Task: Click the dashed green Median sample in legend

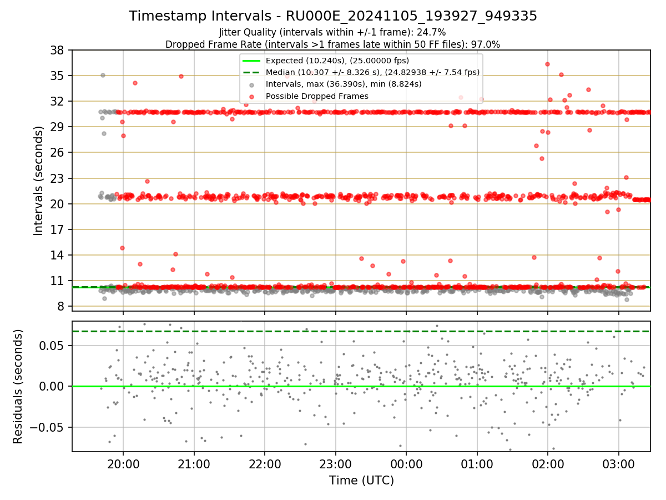Action: point(252,73)
